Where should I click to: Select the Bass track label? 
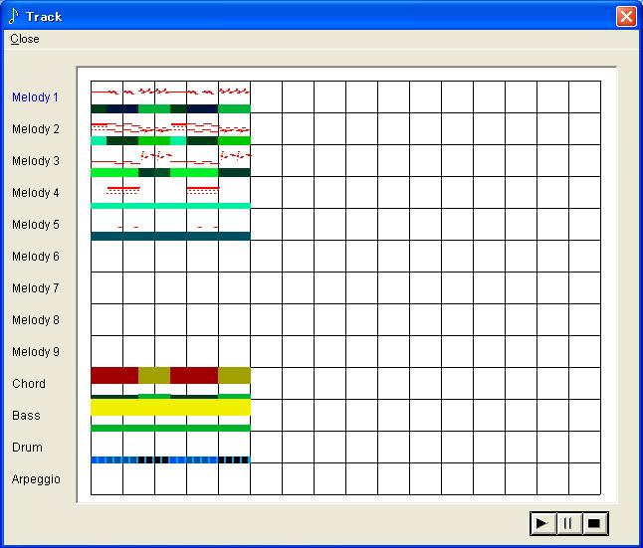(27, 416)
